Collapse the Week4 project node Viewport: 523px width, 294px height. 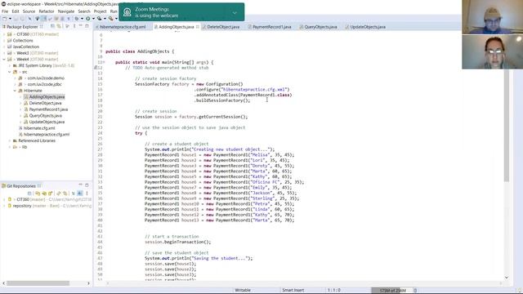coord(4,60)
